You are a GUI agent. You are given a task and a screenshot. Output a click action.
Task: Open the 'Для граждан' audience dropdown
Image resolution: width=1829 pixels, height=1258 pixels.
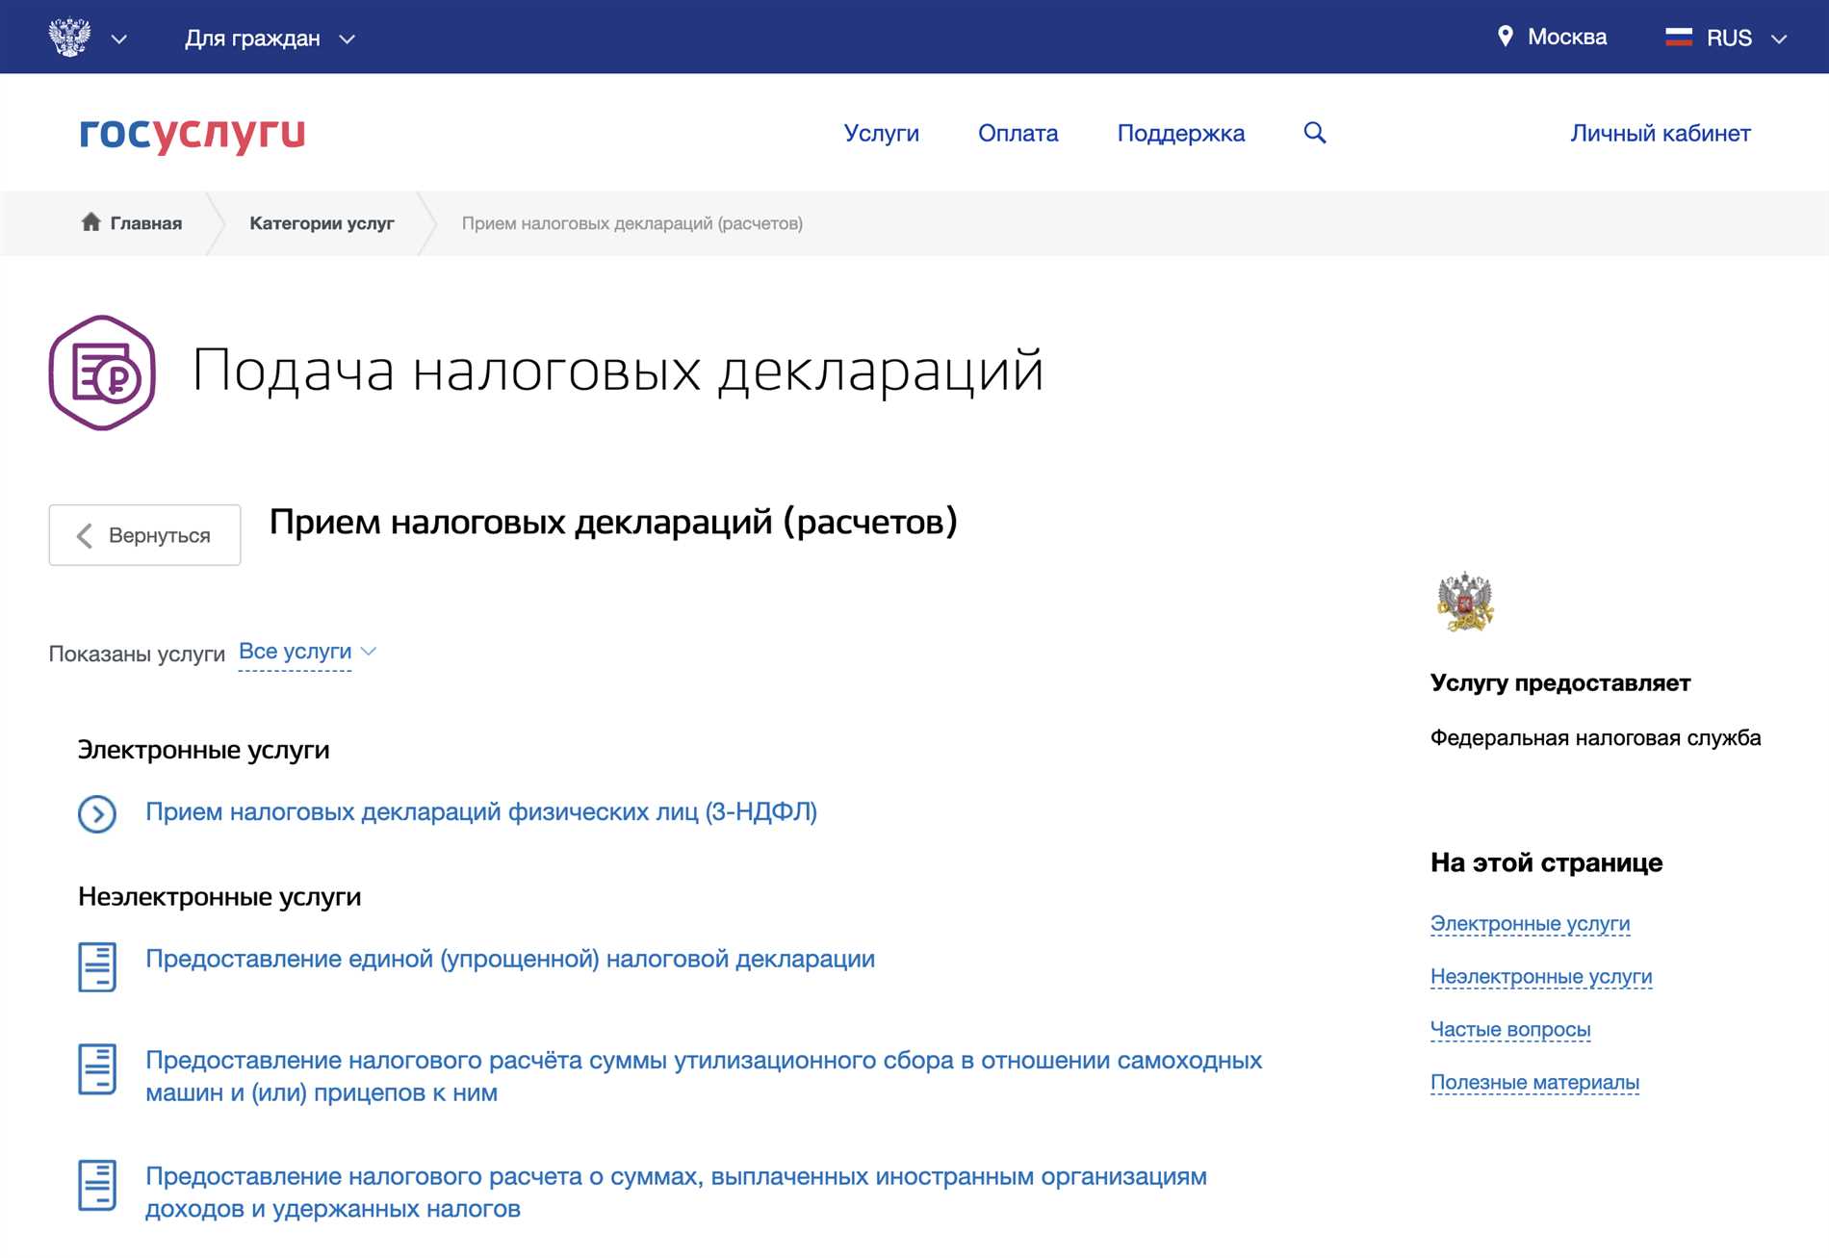tap(270, 39)
